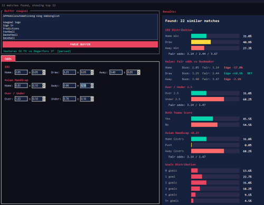Click the Under 2.5 percentage bar
Image resolution: width=264 pixels, height=205 pixels.
208,99
